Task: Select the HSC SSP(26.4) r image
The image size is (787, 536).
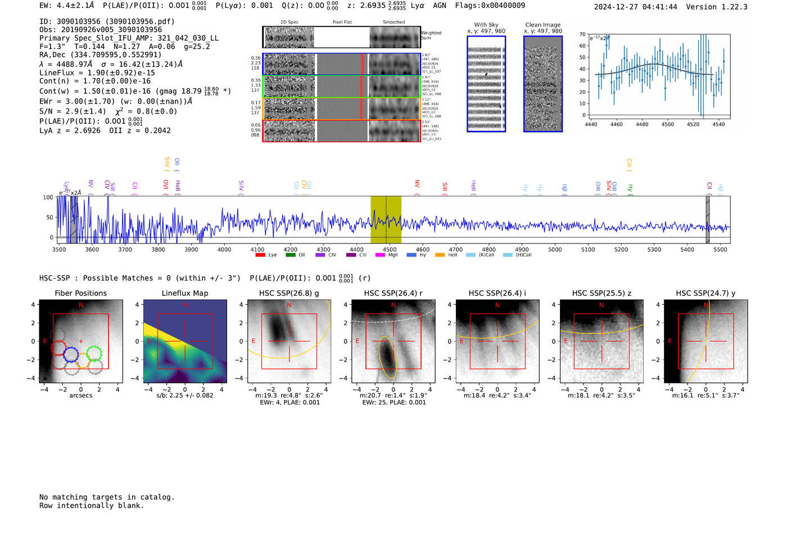Action: tap(393, 342)
